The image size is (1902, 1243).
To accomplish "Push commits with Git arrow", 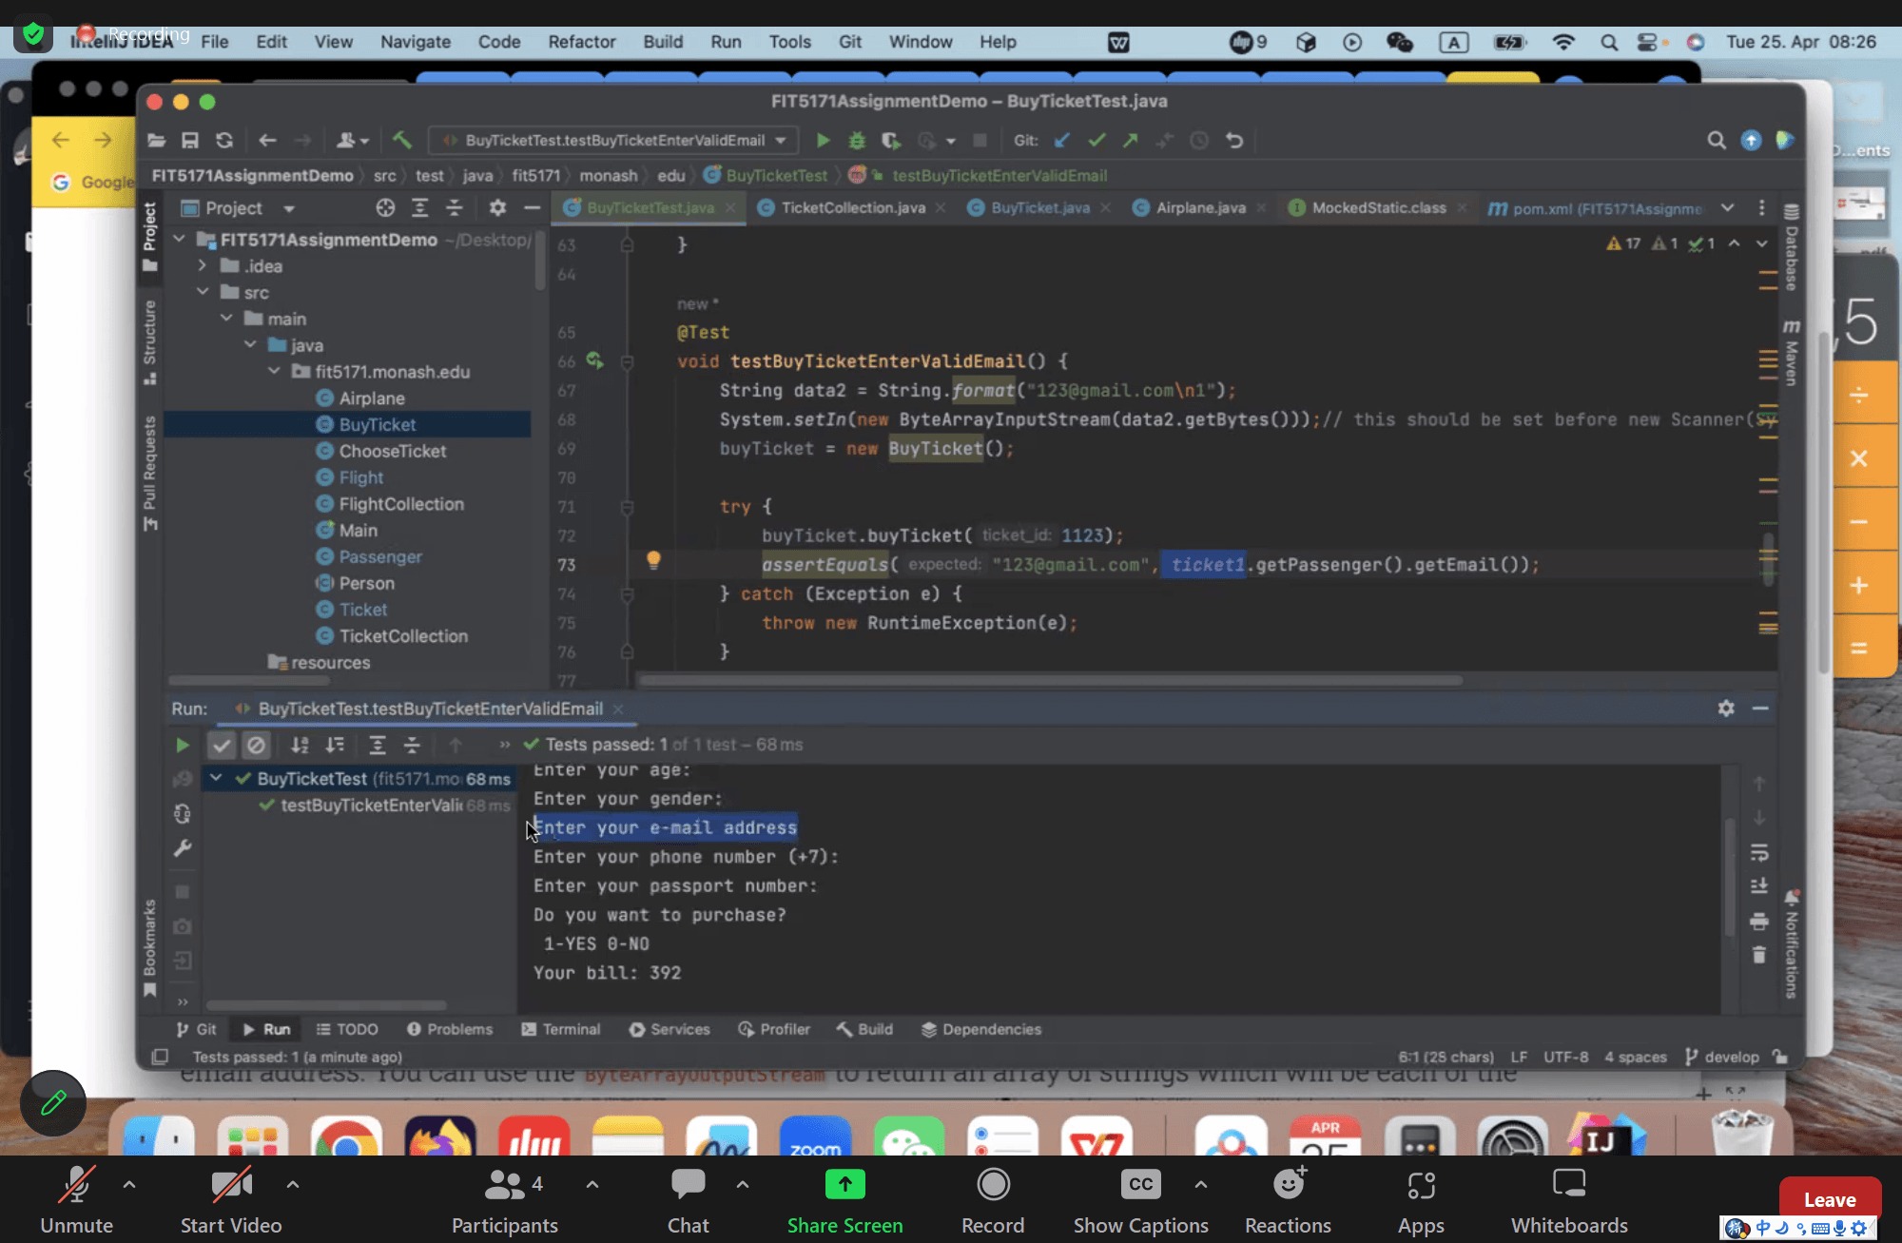I will 1130,141.
